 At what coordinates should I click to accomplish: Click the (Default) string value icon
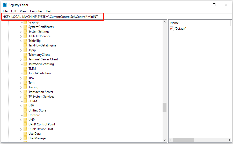tap(172, 28)
